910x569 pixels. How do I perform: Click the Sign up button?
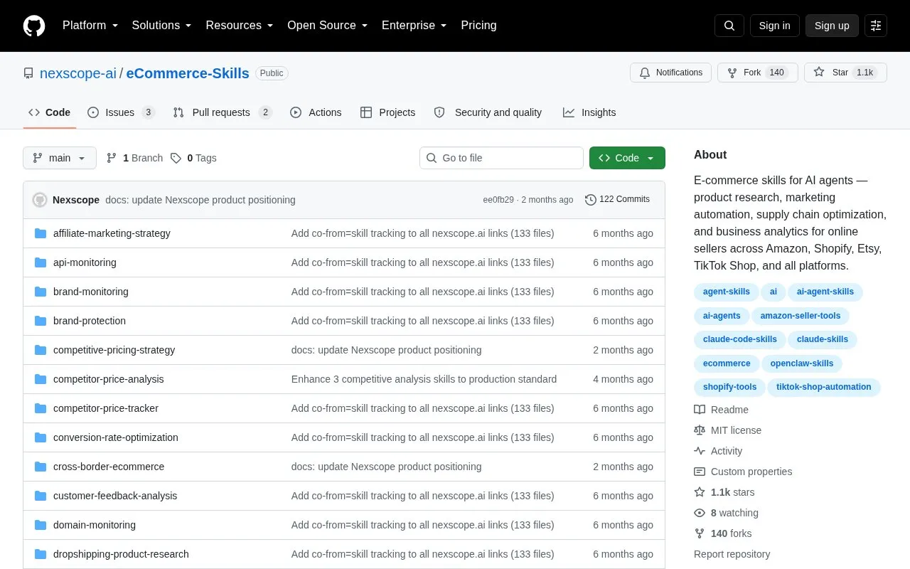point(832,26)
